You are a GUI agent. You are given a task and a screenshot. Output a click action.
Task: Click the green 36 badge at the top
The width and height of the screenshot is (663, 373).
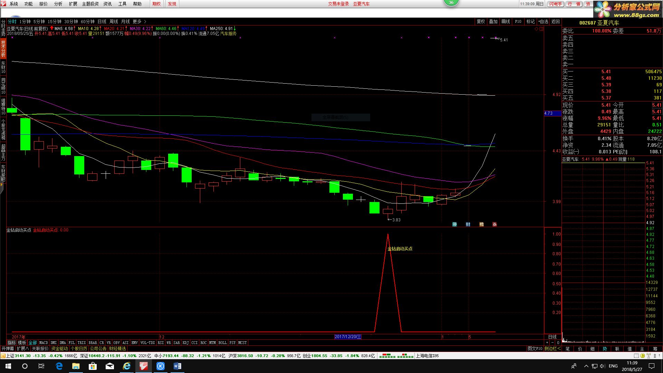451,2
